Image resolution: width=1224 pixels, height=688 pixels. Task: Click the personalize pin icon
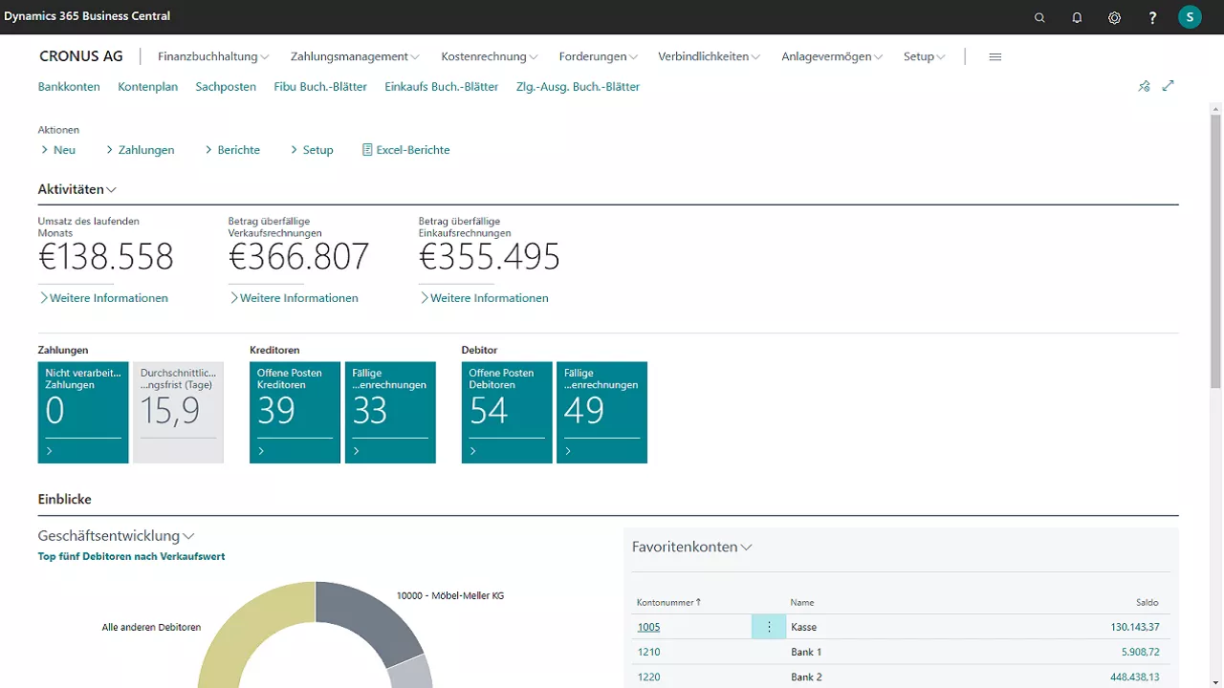point(1144,86)
